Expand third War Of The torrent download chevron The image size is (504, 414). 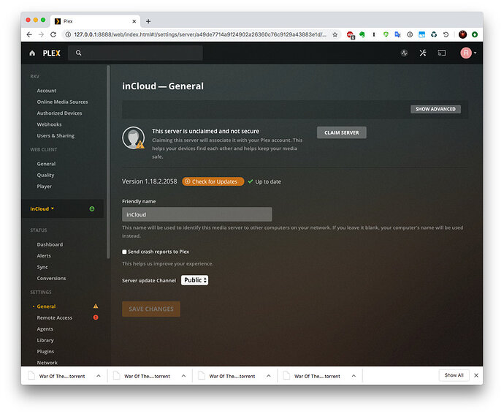pos(269,376)
